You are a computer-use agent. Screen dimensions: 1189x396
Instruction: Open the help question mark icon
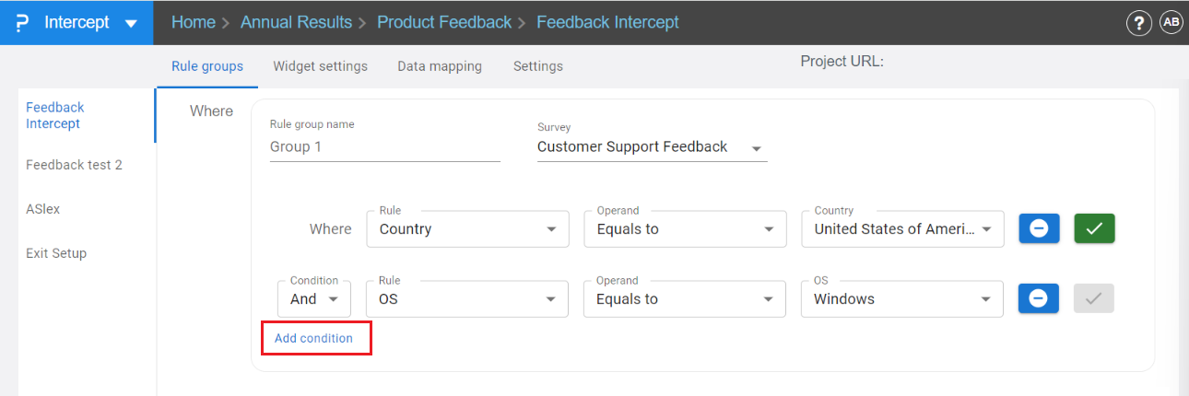1139,23
